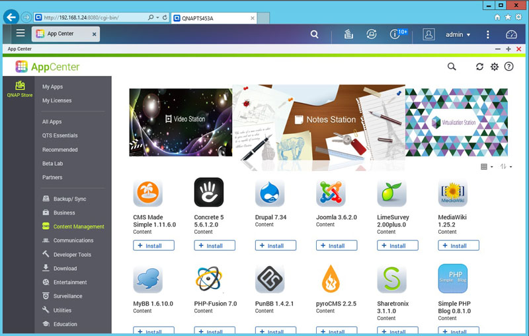The image size is (529, 336).
Task: Click the Simple PHP Blog icon
Action: (x=453, y=279)
